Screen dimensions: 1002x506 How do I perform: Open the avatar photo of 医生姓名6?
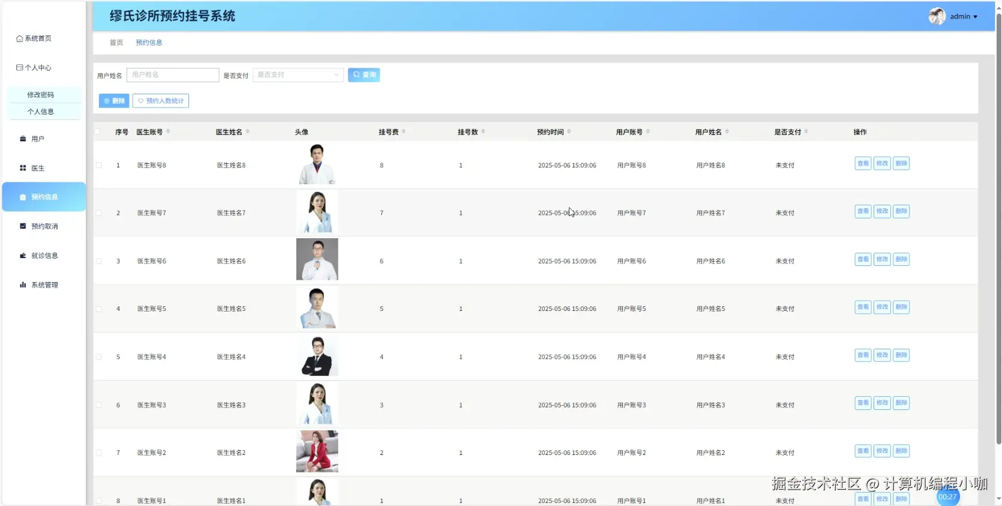[317, 259]
